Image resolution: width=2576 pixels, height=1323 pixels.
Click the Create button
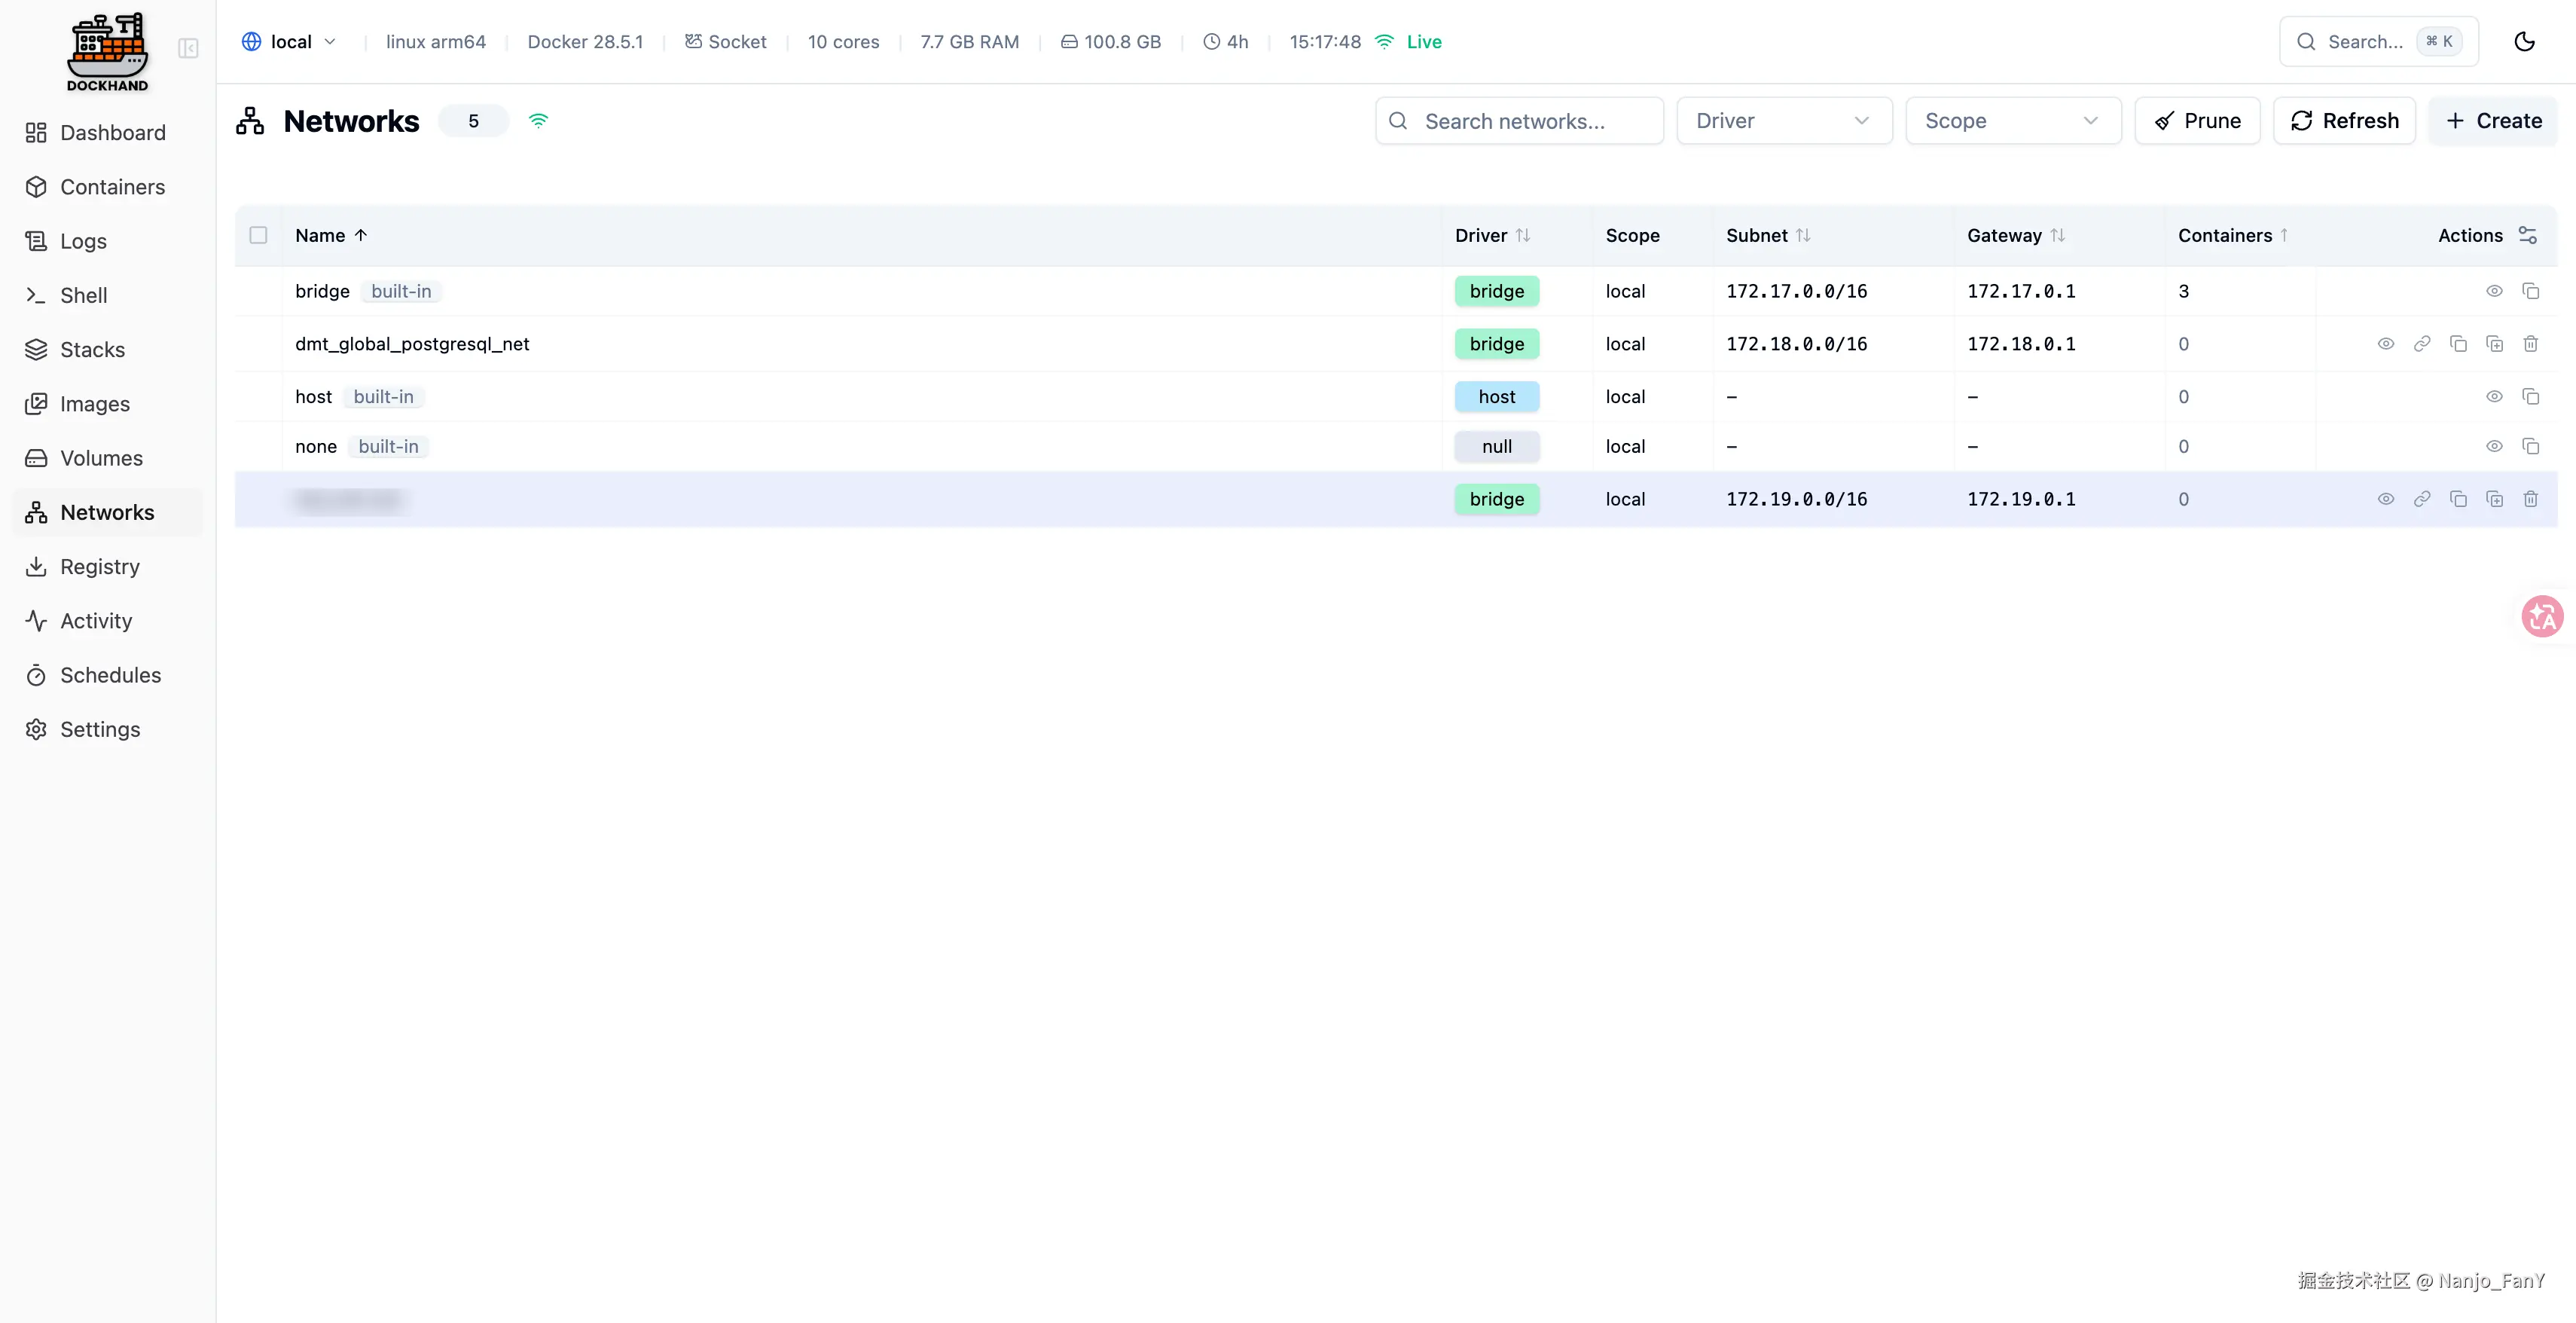(x=2493, y=121)
